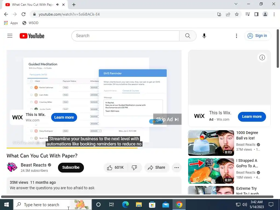Go to YouTube home via the logo
This screenshot has height=210, width=280.
(32, 36)
